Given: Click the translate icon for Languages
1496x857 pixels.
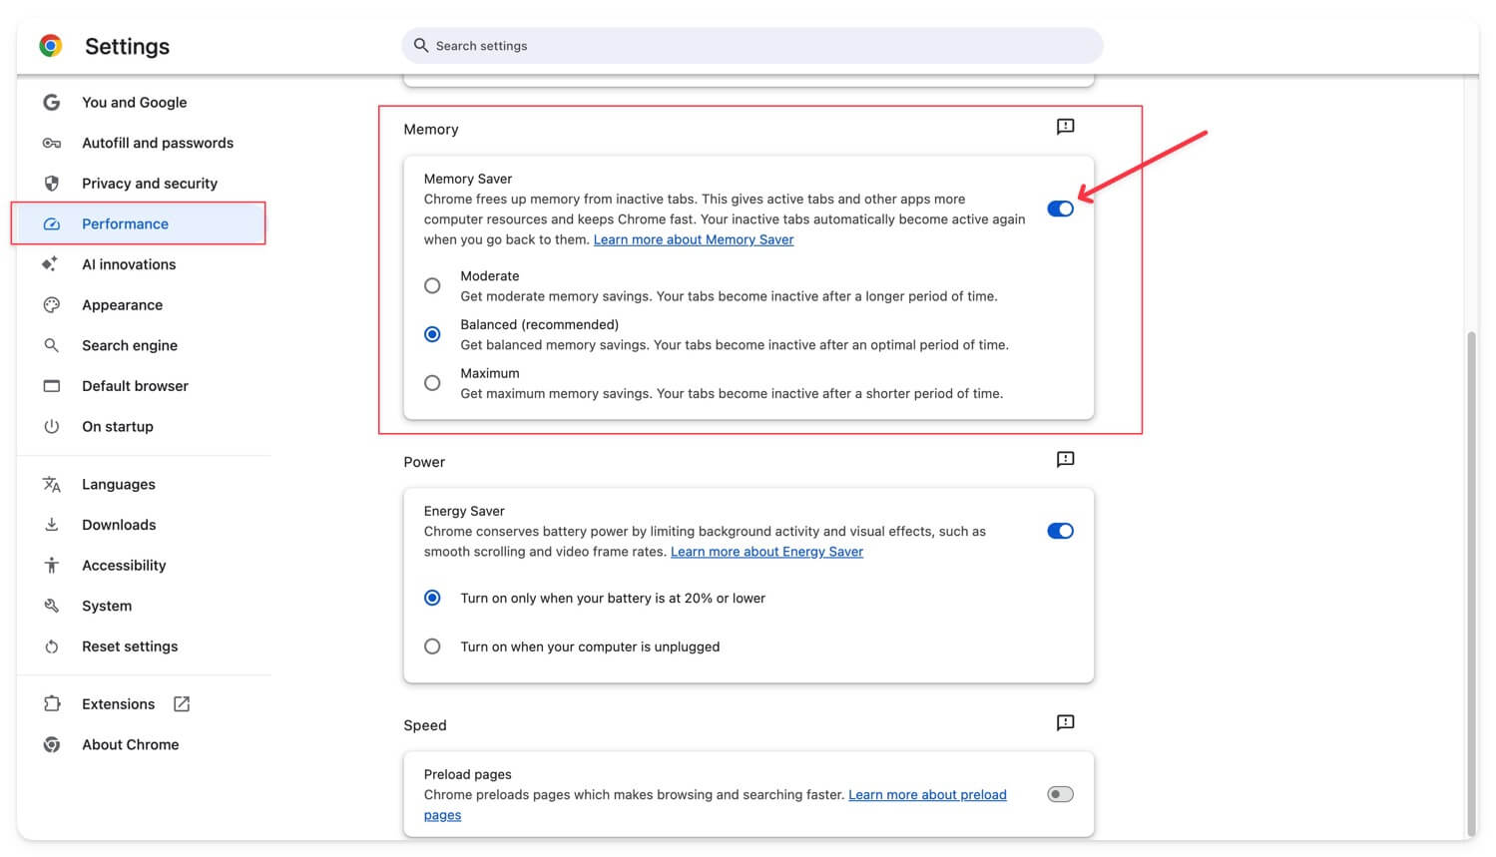Looking at the screenshot, I should point(52,485).
